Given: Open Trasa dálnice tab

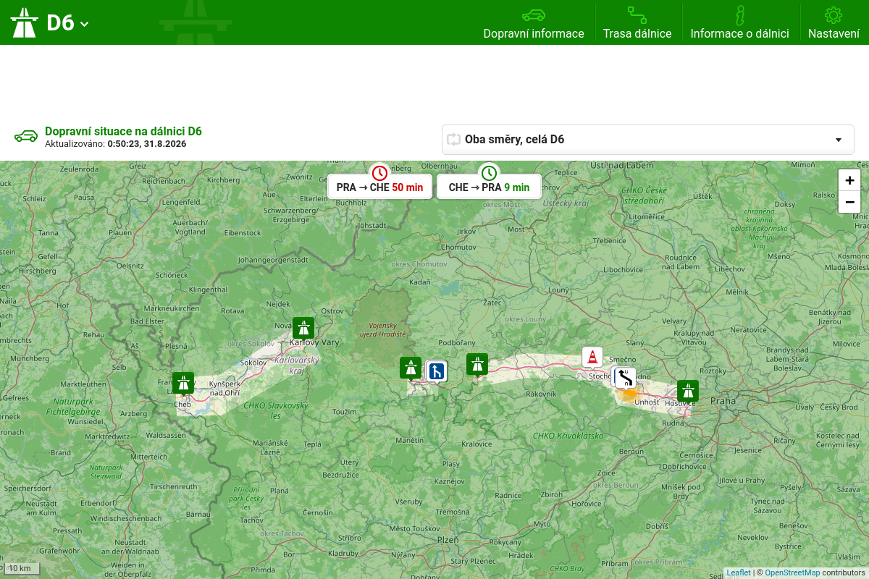Looking at the screenshot, I should pos(637,22).
